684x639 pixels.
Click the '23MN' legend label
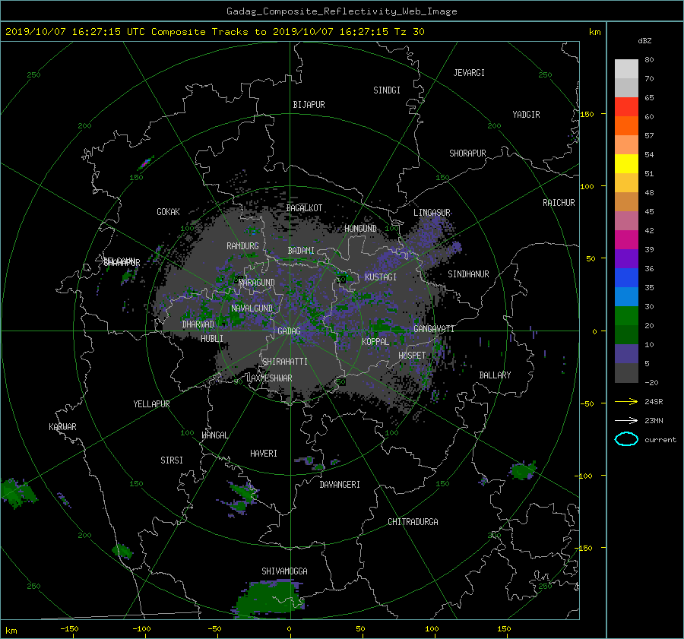tap(654, 420)
